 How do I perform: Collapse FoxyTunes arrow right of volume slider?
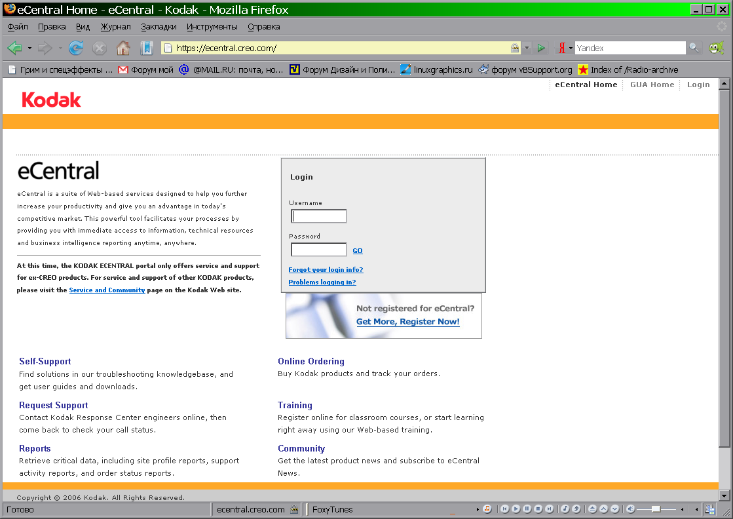tap(683, 509)
